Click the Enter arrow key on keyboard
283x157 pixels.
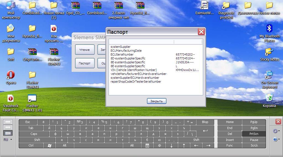point(205,131)
